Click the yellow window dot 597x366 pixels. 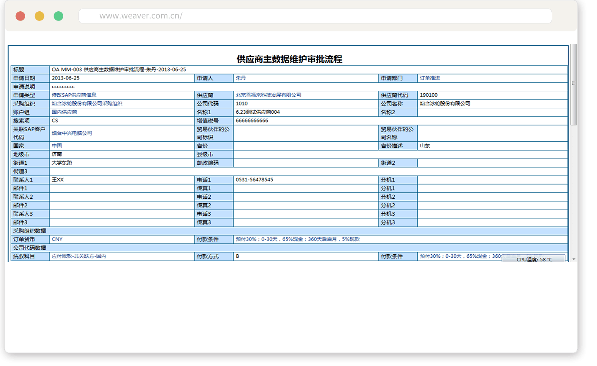click(39, 16)
